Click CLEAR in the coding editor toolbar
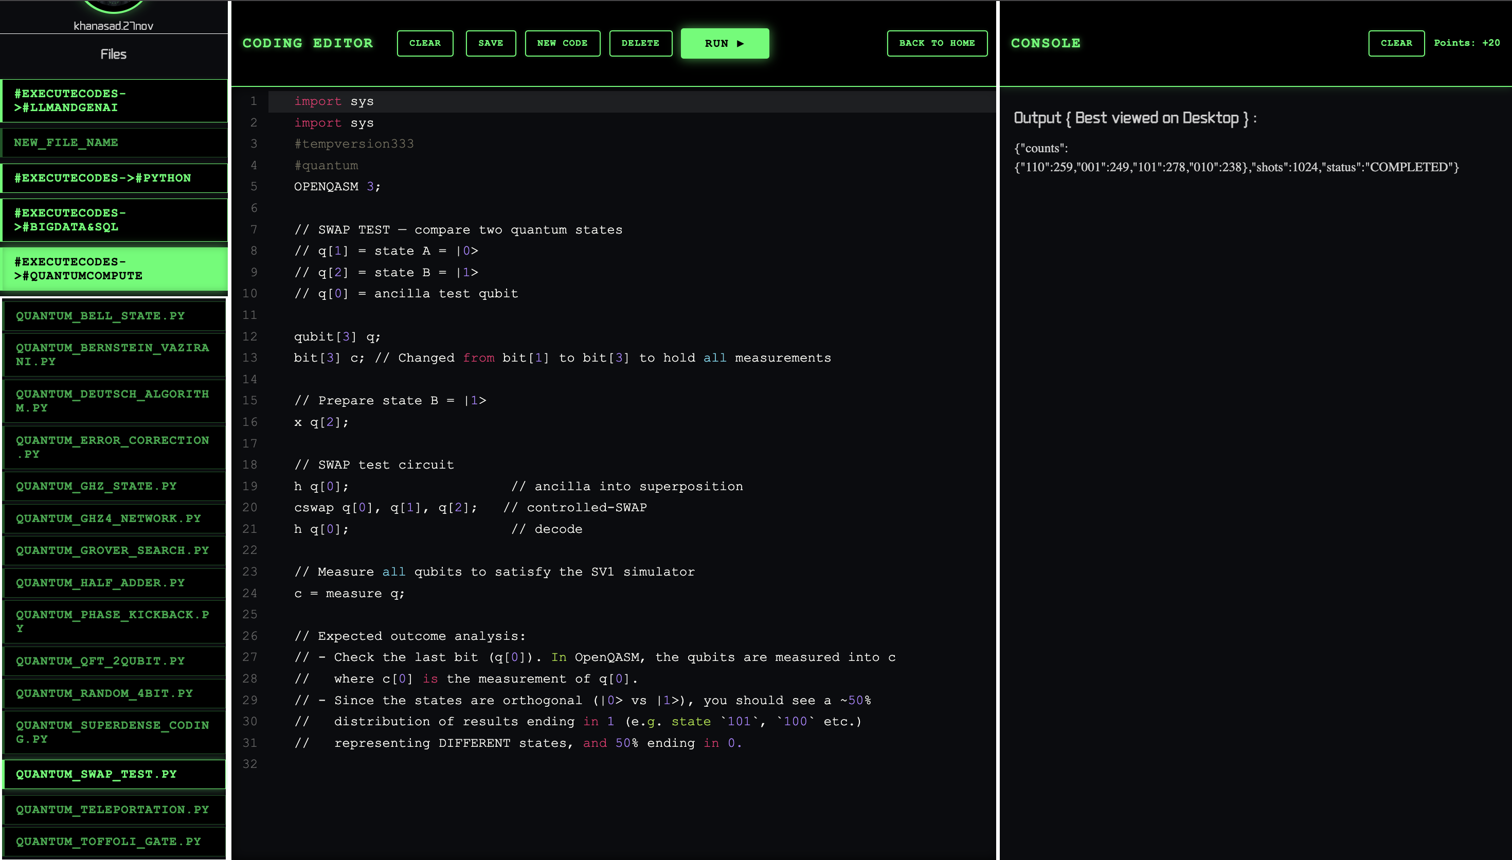Viewport: 1512px width, 860px height. [x=424, y=43]
